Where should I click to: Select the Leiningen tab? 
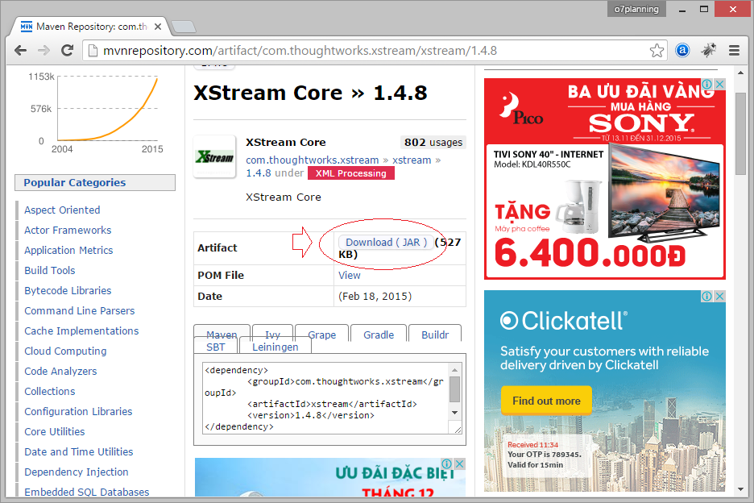coord(275,347)
